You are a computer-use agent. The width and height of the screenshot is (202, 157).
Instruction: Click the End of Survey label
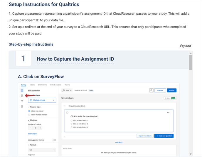tap(67, 148)
